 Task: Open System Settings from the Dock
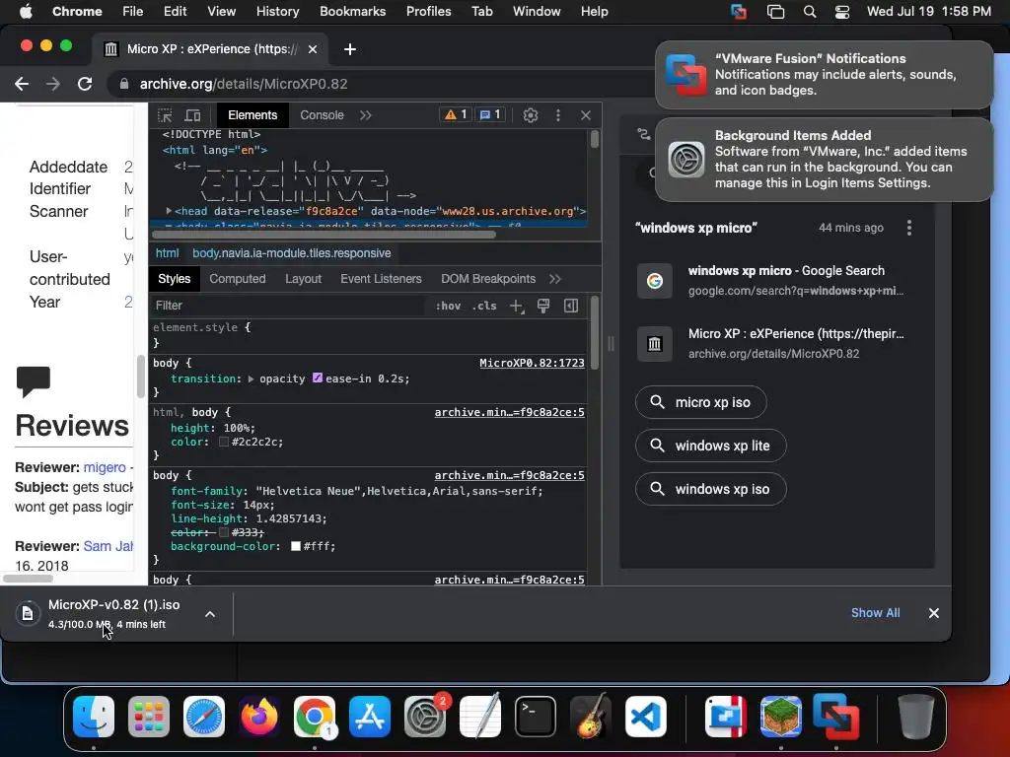pyautogui.click(x=424, y=717)
